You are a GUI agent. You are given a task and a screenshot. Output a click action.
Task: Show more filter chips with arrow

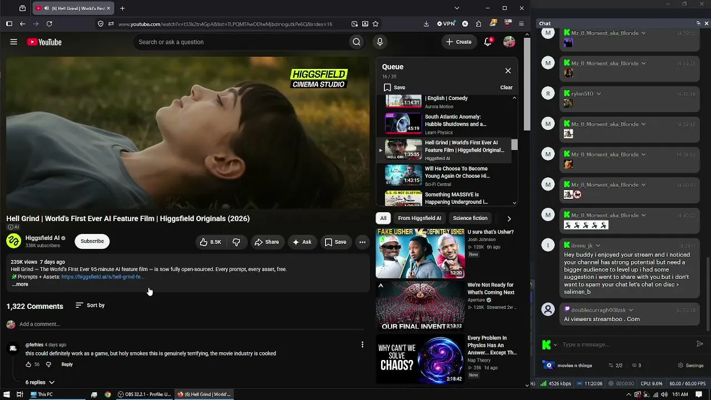click(x=509, y=218)
